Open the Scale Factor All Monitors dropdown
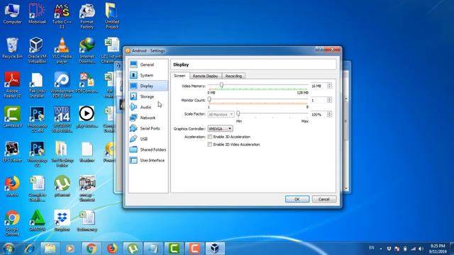Image resolution: width=454 pixels, height=255 pixels. 221,115
